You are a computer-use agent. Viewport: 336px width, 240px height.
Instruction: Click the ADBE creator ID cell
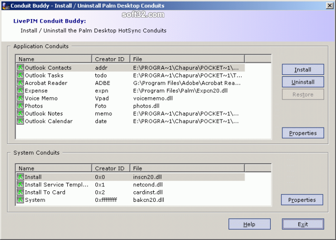coord(102,83)
